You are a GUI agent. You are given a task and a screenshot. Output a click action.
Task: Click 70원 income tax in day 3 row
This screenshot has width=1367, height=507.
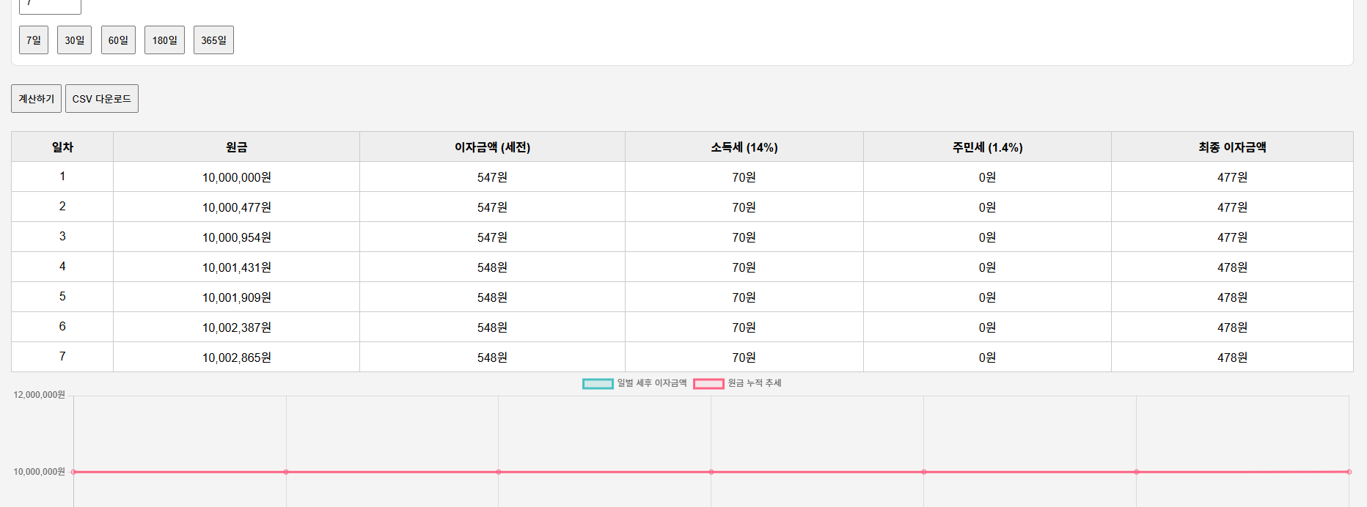click(744, 237)
